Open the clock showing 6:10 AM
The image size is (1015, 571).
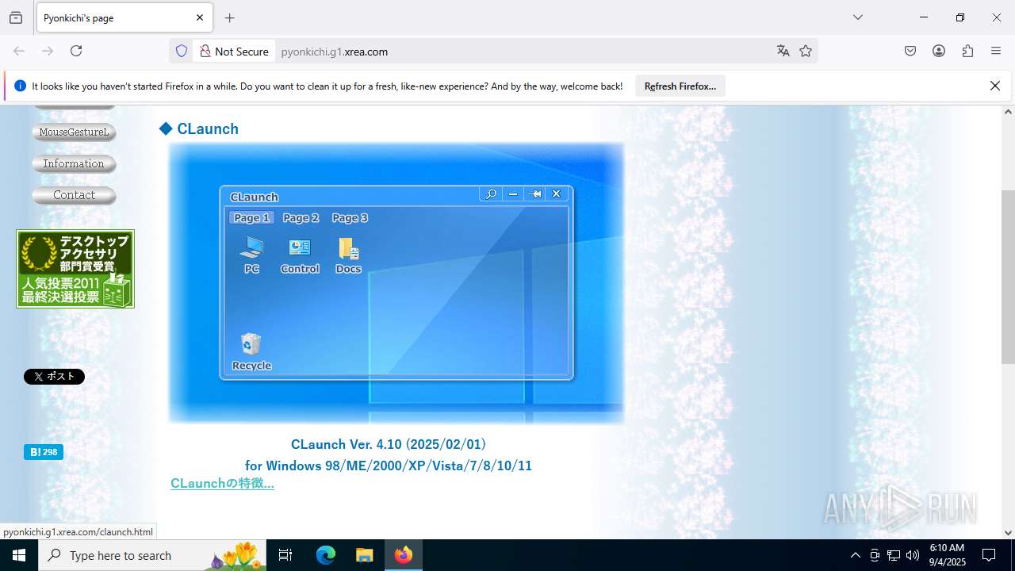(x=947, y=555)
